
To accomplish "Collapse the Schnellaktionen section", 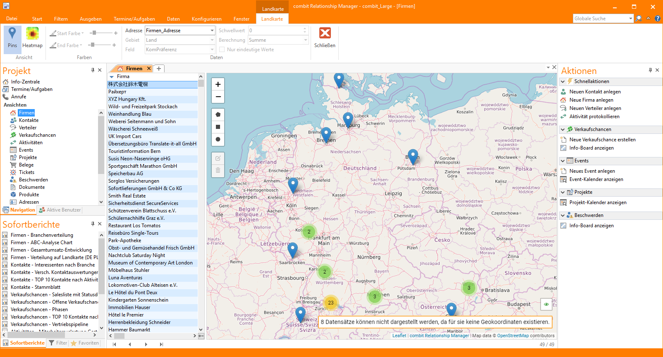I will point(563,82).
